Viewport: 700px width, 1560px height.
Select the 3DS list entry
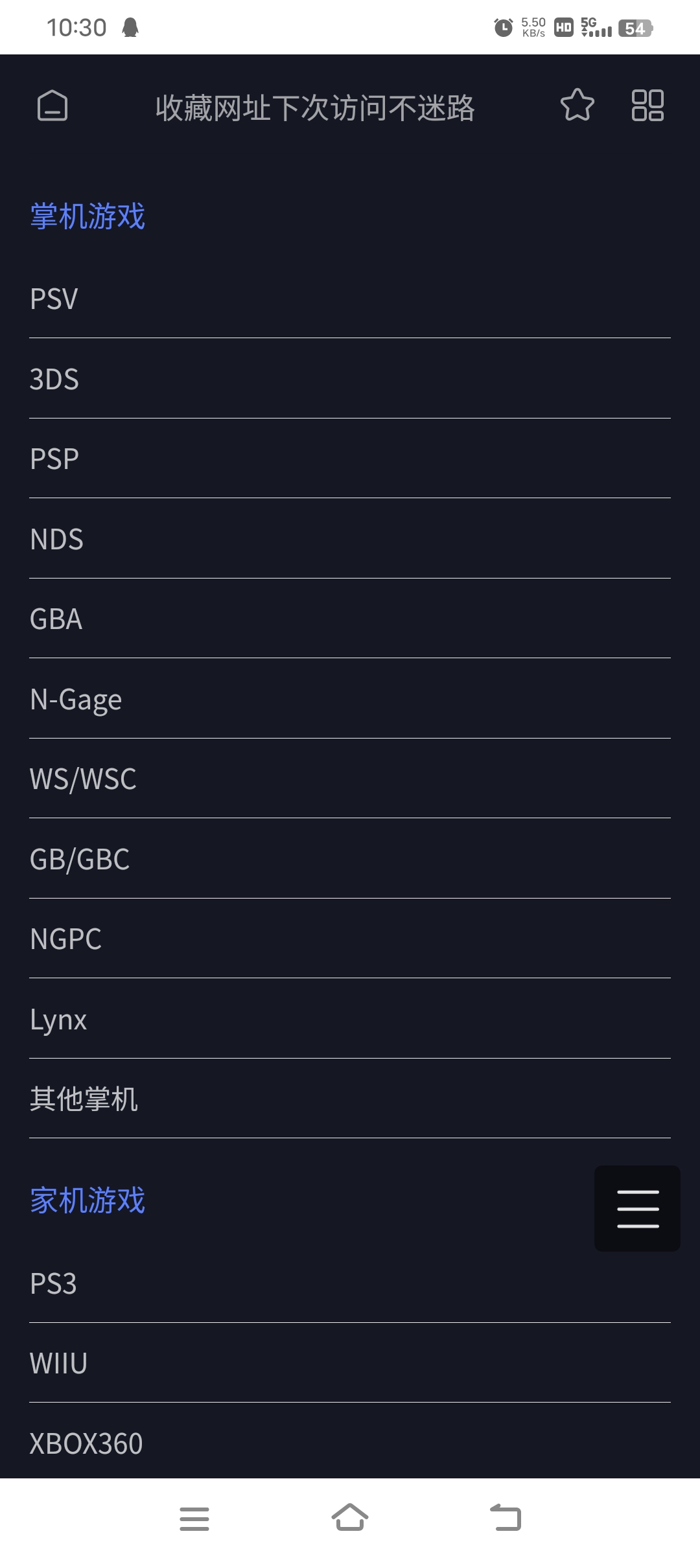coord(350,379)
